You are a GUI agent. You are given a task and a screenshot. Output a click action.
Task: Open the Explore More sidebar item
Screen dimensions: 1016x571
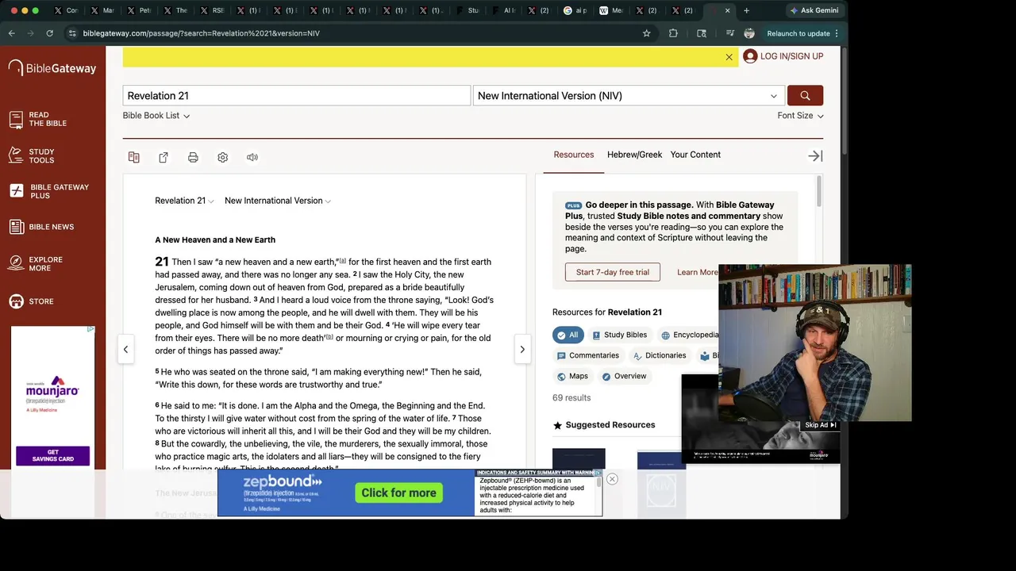(x=36, y=263)
